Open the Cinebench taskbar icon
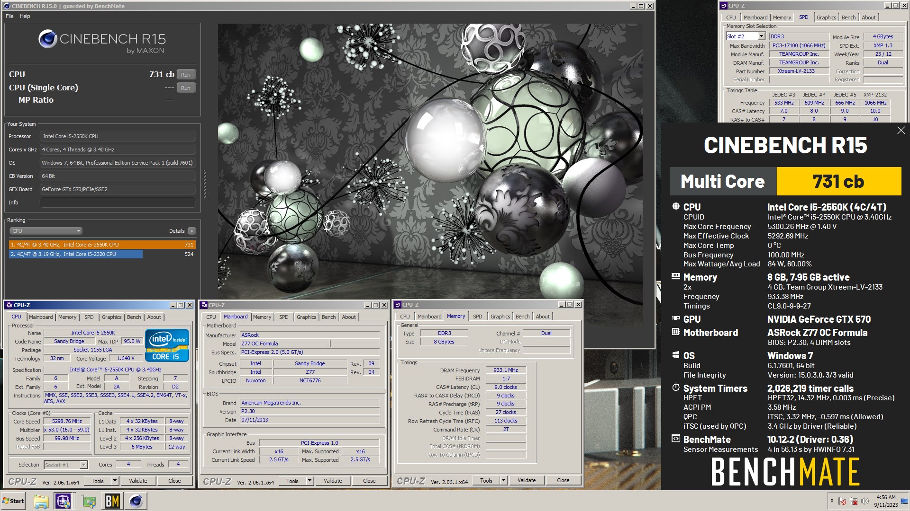This screenshot has height=511, width=910. [x=136, y=501]
